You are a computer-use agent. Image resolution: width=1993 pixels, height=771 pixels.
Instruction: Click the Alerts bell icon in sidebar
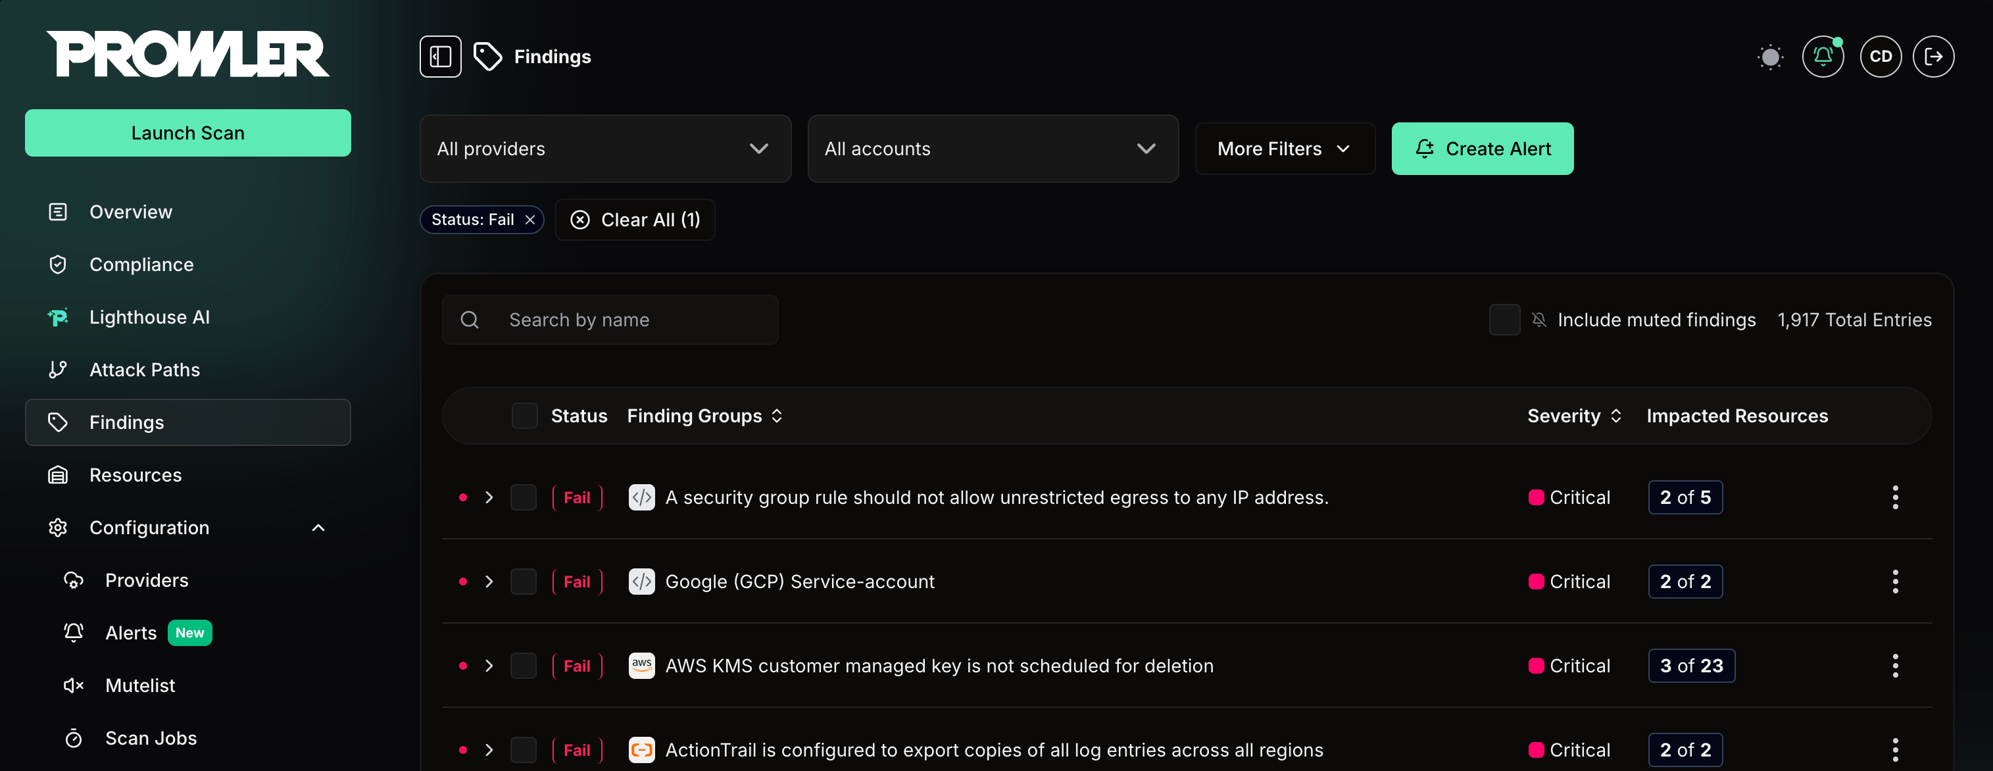(74, 632)
